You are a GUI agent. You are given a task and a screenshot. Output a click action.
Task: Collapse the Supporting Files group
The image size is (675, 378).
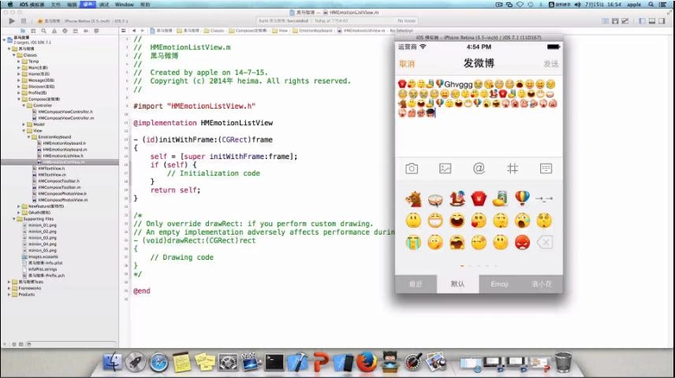pyautogui.click(x=13, y=219)
